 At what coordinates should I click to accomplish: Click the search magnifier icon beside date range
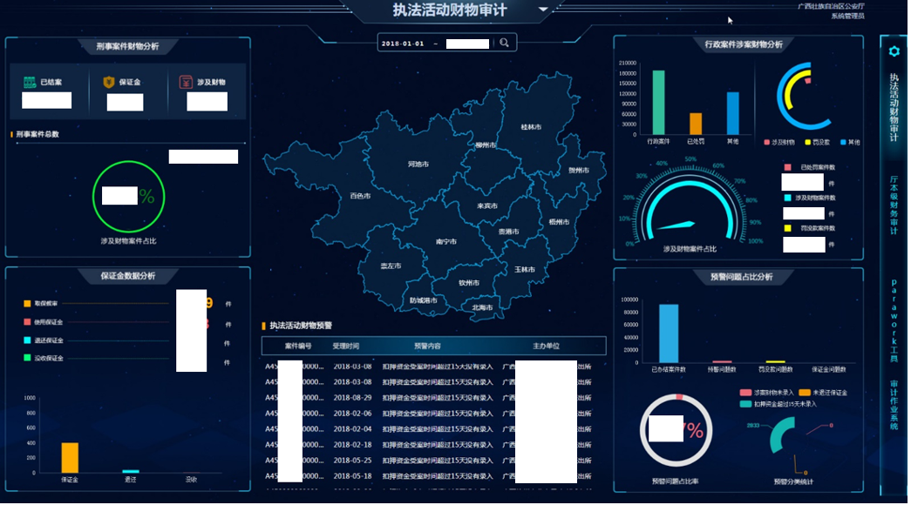(x=504, y=43)
